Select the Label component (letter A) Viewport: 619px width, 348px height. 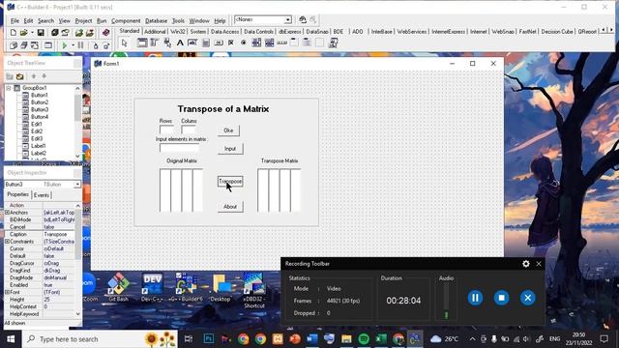(x=180, y=43)
